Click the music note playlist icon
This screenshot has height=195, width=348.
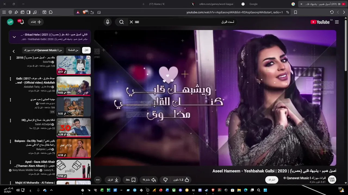(35, 12)
